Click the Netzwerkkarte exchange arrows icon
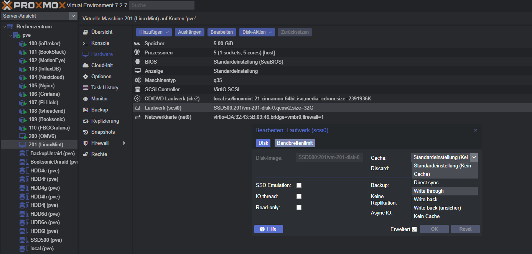 click(x=137, y=117)
